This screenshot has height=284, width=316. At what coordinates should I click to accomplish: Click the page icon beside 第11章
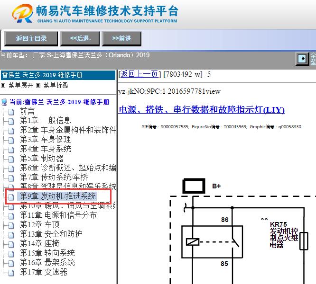[11, 216]
